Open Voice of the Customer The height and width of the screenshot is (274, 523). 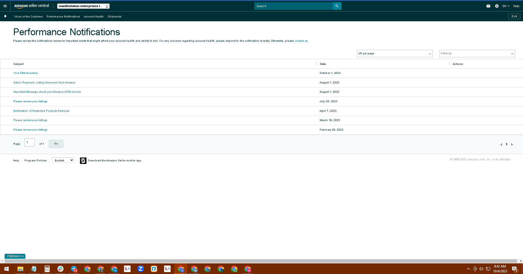(29, 17)
